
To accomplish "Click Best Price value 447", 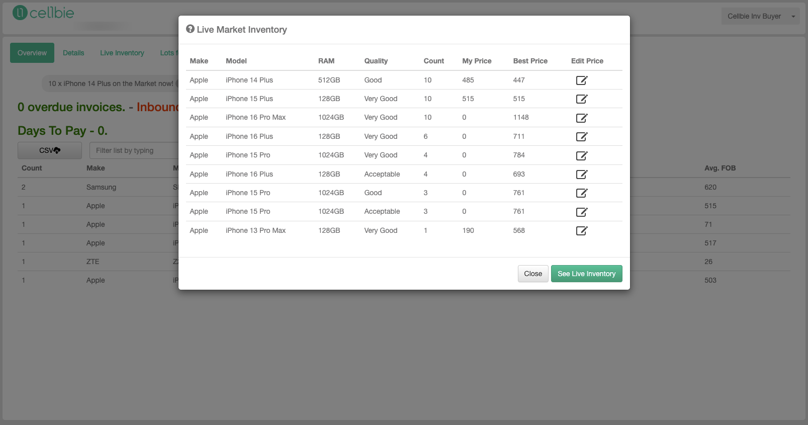I will pos(518,80).
